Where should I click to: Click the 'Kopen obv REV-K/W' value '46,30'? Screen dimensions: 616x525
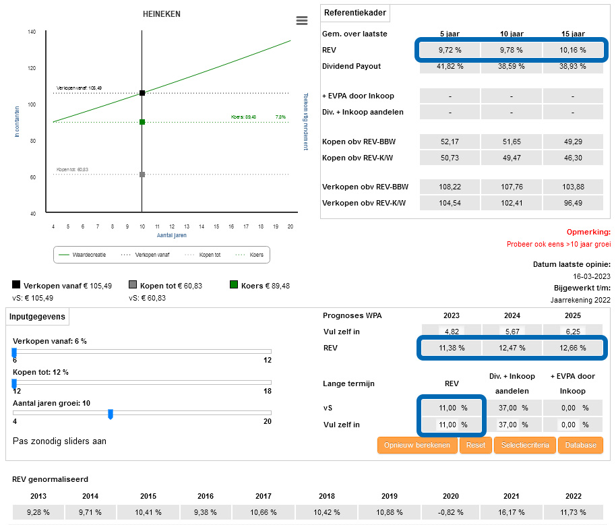[573, 158]
